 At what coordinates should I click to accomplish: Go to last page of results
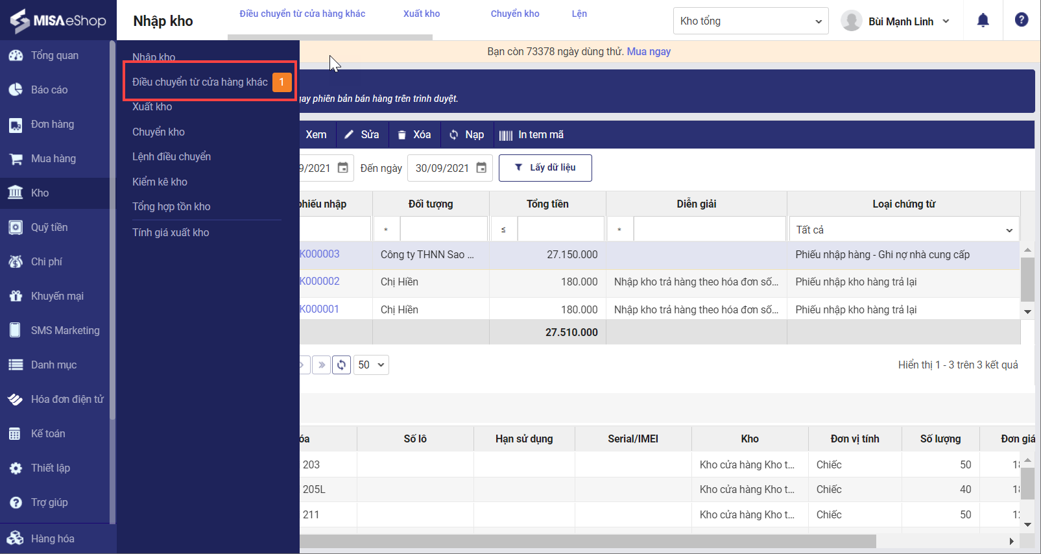(x=321, y=365)
